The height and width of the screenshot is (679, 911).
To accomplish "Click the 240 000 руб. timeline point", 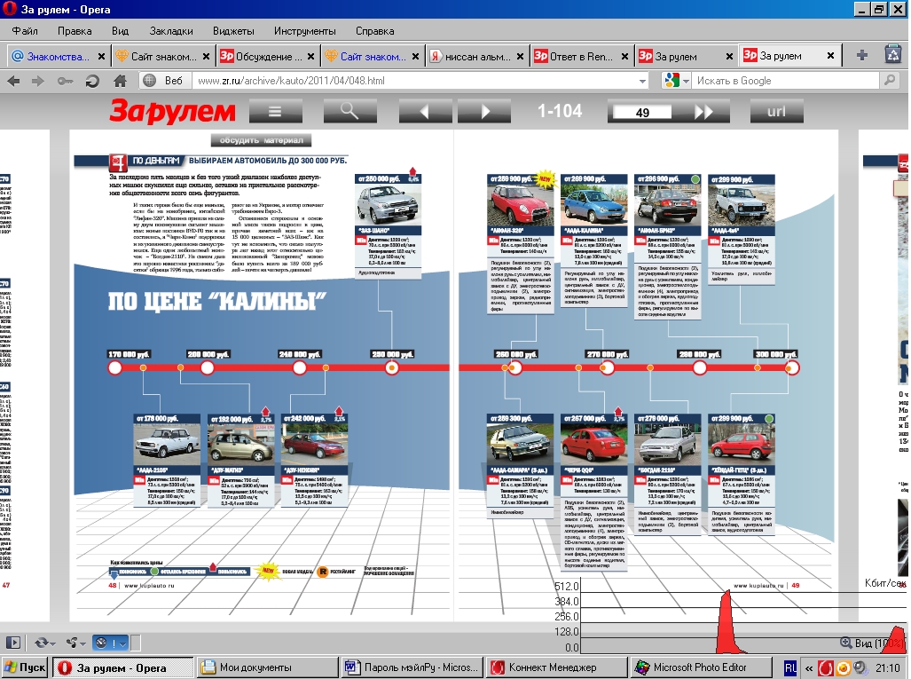I will 300,367.
